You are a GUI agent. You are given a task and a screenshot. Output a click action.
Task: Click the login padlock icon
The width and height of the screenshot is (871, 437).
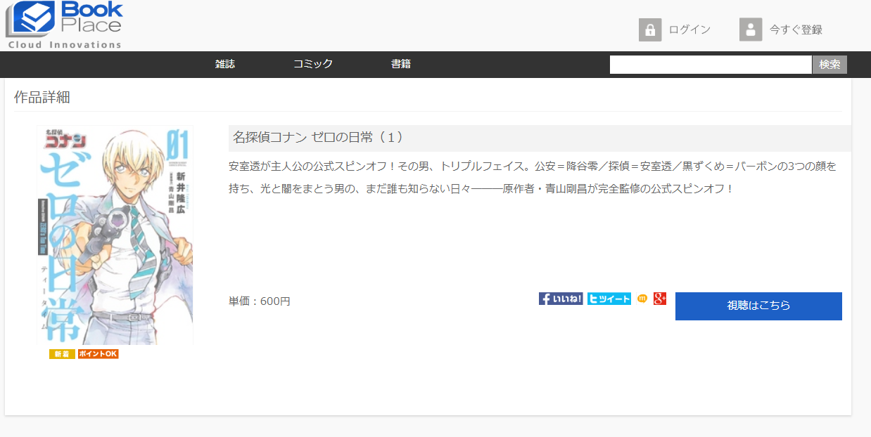click(x=650, y=30)
